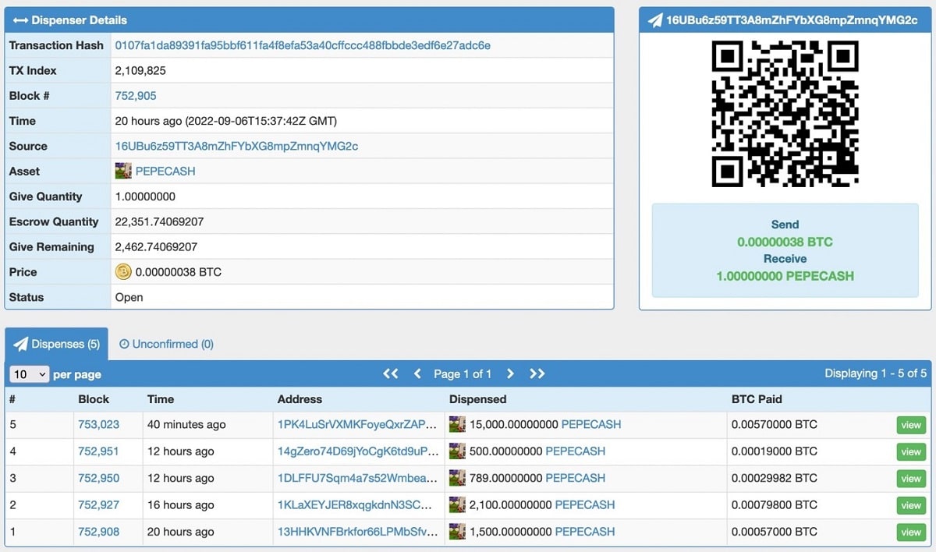Open address 14gZero74D69jYoCgK6td9uP... link
Viewport: 936px width, 552px height.
pyautogui.click(x=357, y=451)
